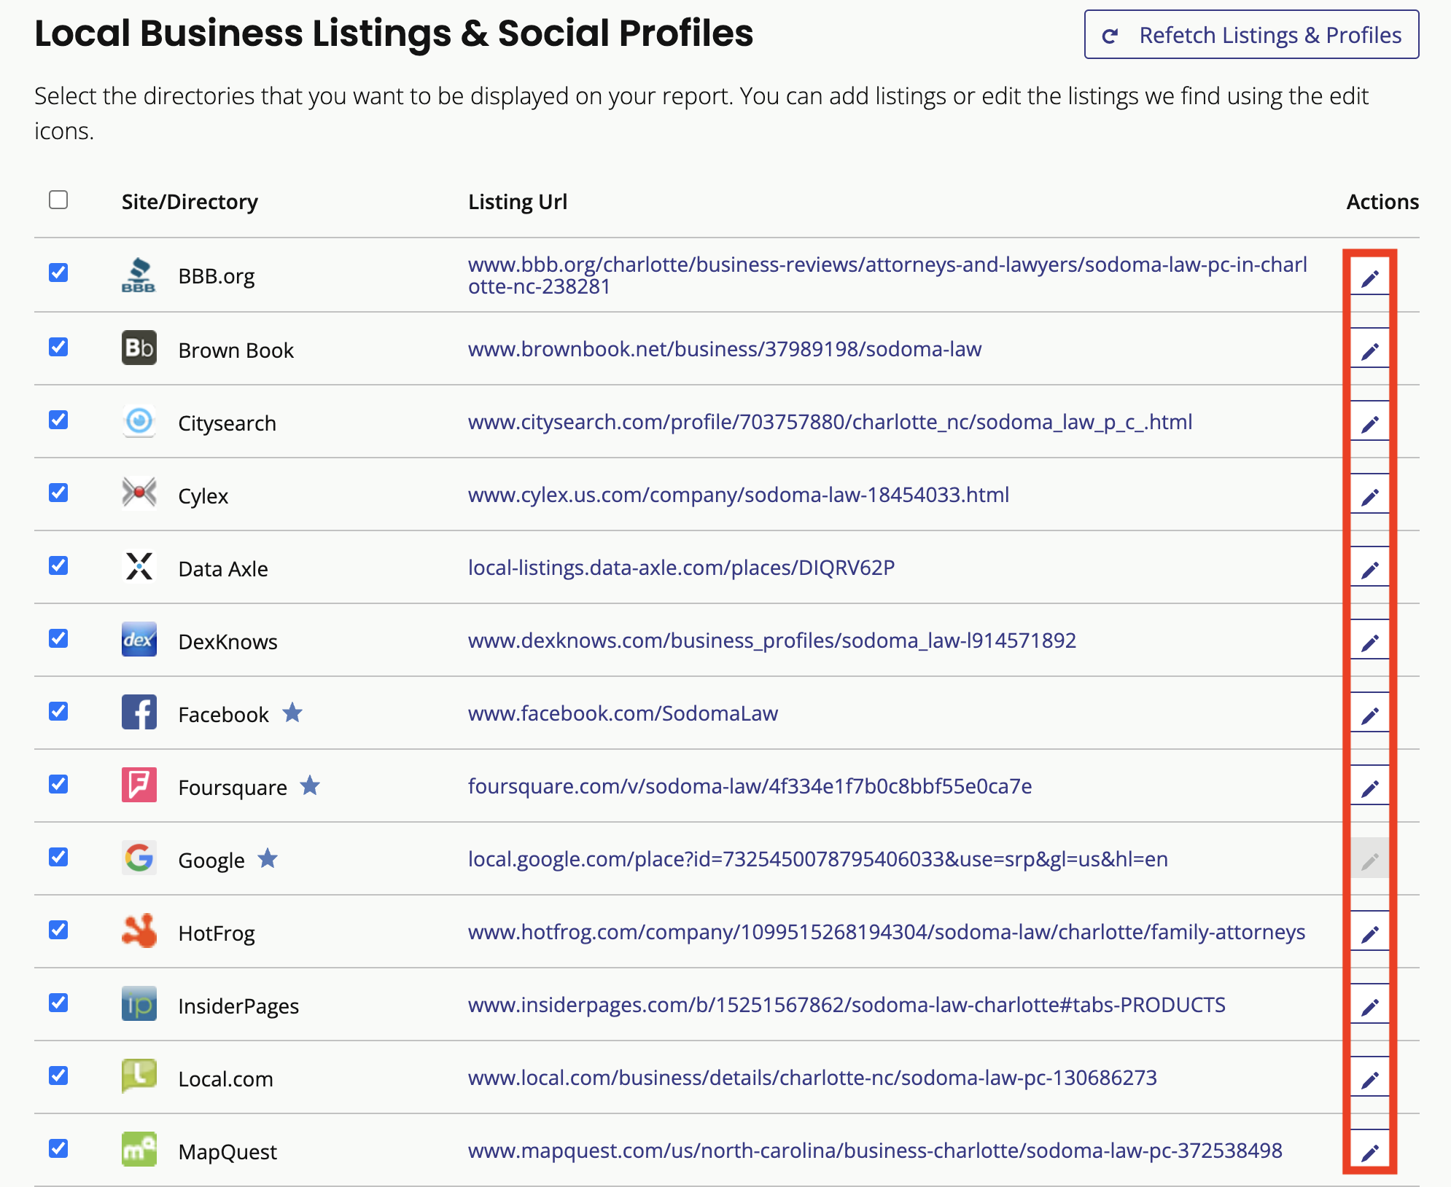Open the facebook.com/SodomaLaw listing URL
Image resolution: width=1451 pixels, height=1187 pixels.
point(623,713)
